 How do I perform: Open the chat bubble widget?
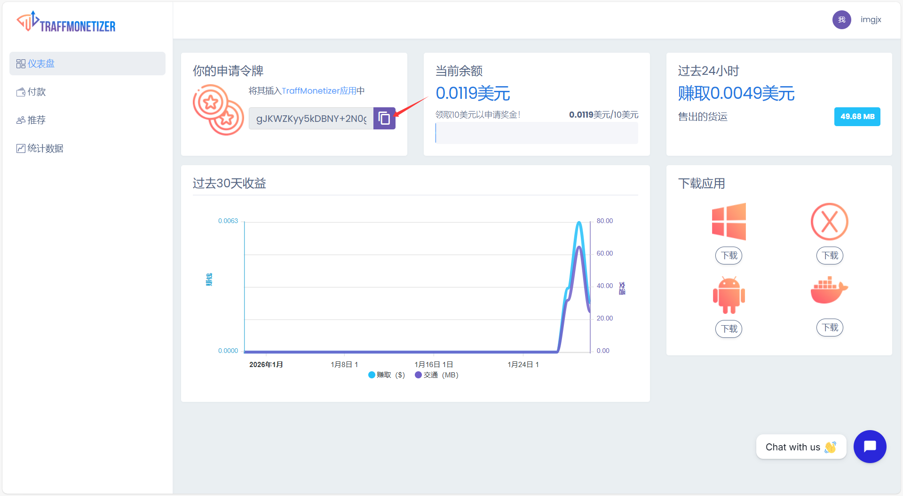pos(870,447)
